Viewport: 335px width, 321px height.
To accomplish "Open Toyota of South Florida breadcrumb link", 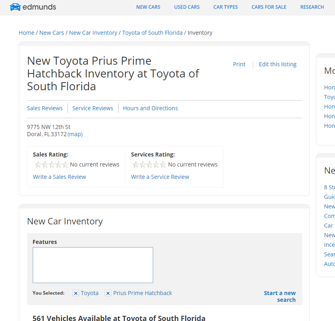I will [x=152, y=33].
